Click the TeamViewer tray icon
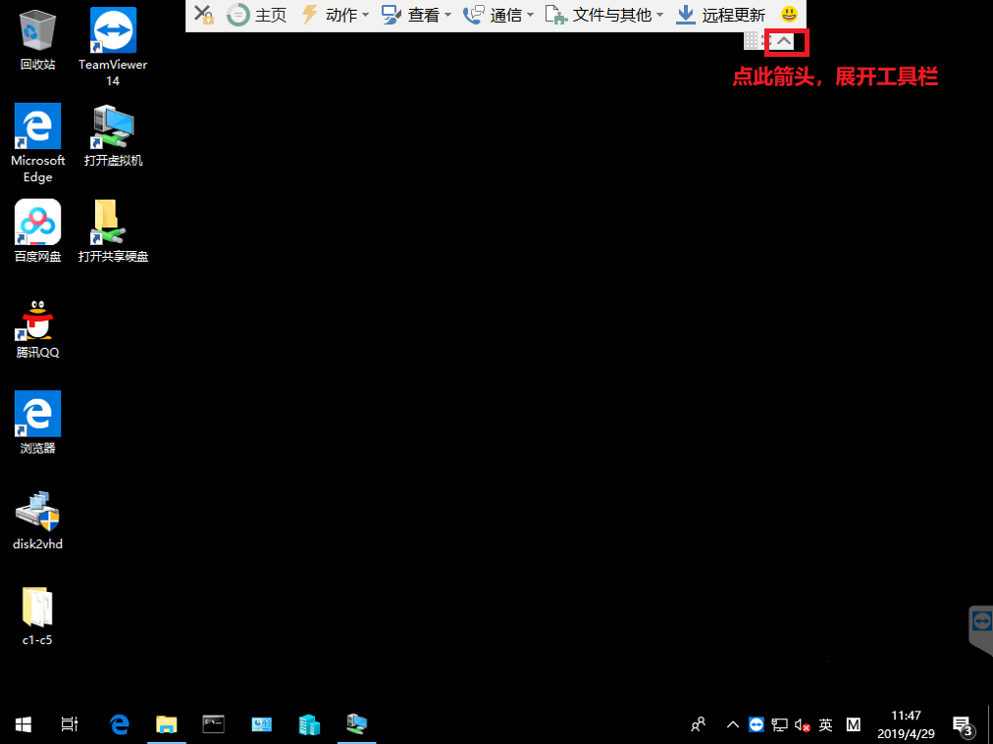Screen dimensions: 993x744 (x=757, y=724)
